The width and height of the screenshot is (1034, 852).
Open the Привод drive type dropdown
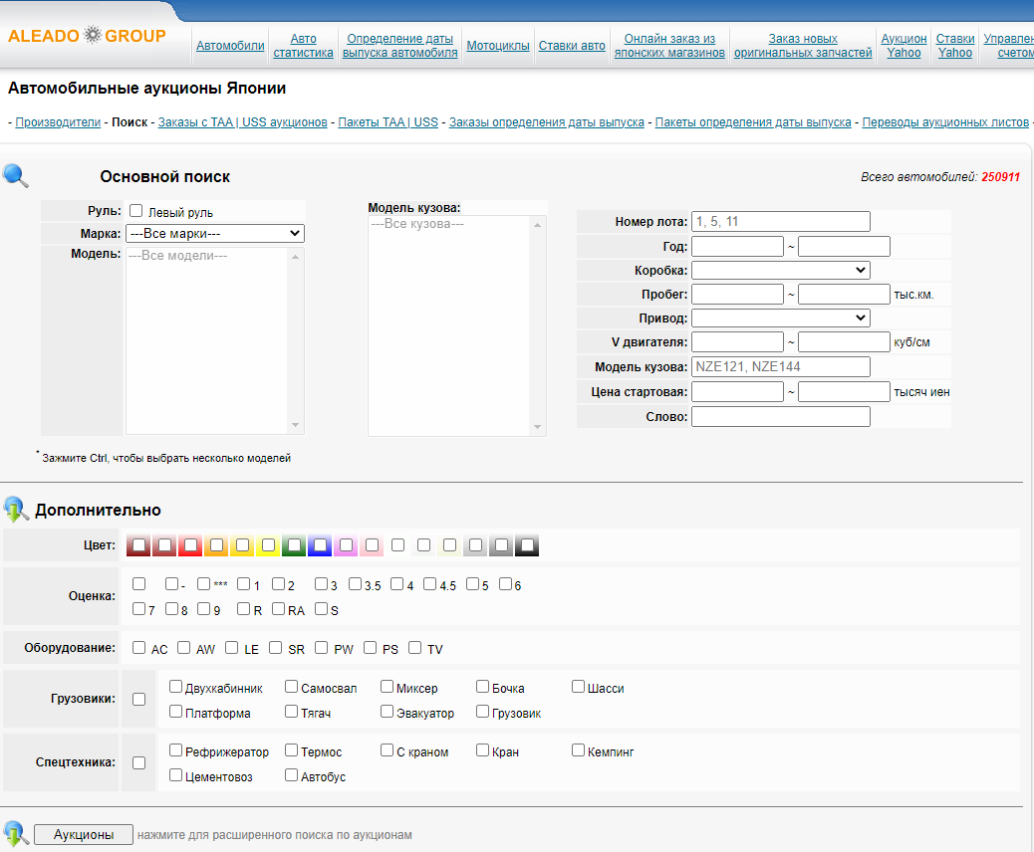tap(781, 319)
